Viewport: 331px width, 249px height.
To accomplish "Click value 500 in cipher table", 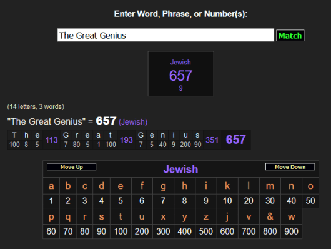I will 206,231.
